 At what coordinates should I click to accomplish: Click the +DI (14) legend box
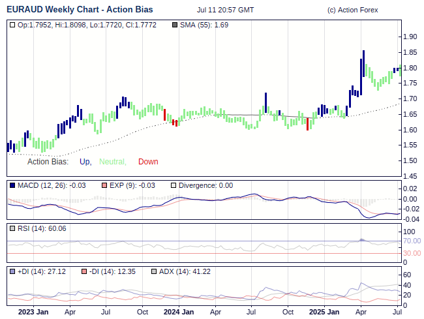12,271
